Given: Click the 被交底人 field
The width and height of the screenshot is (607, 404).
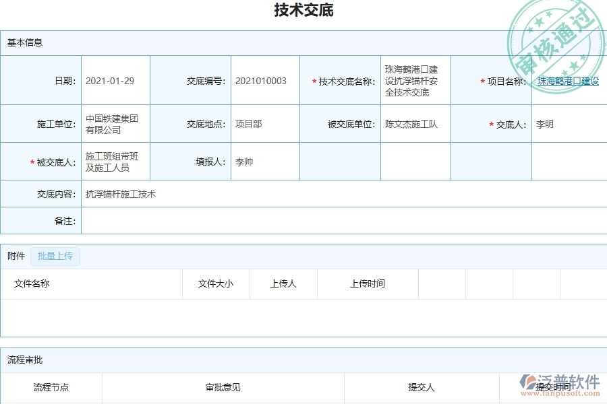Looking at the screenshot, I should tap(111, 162).
